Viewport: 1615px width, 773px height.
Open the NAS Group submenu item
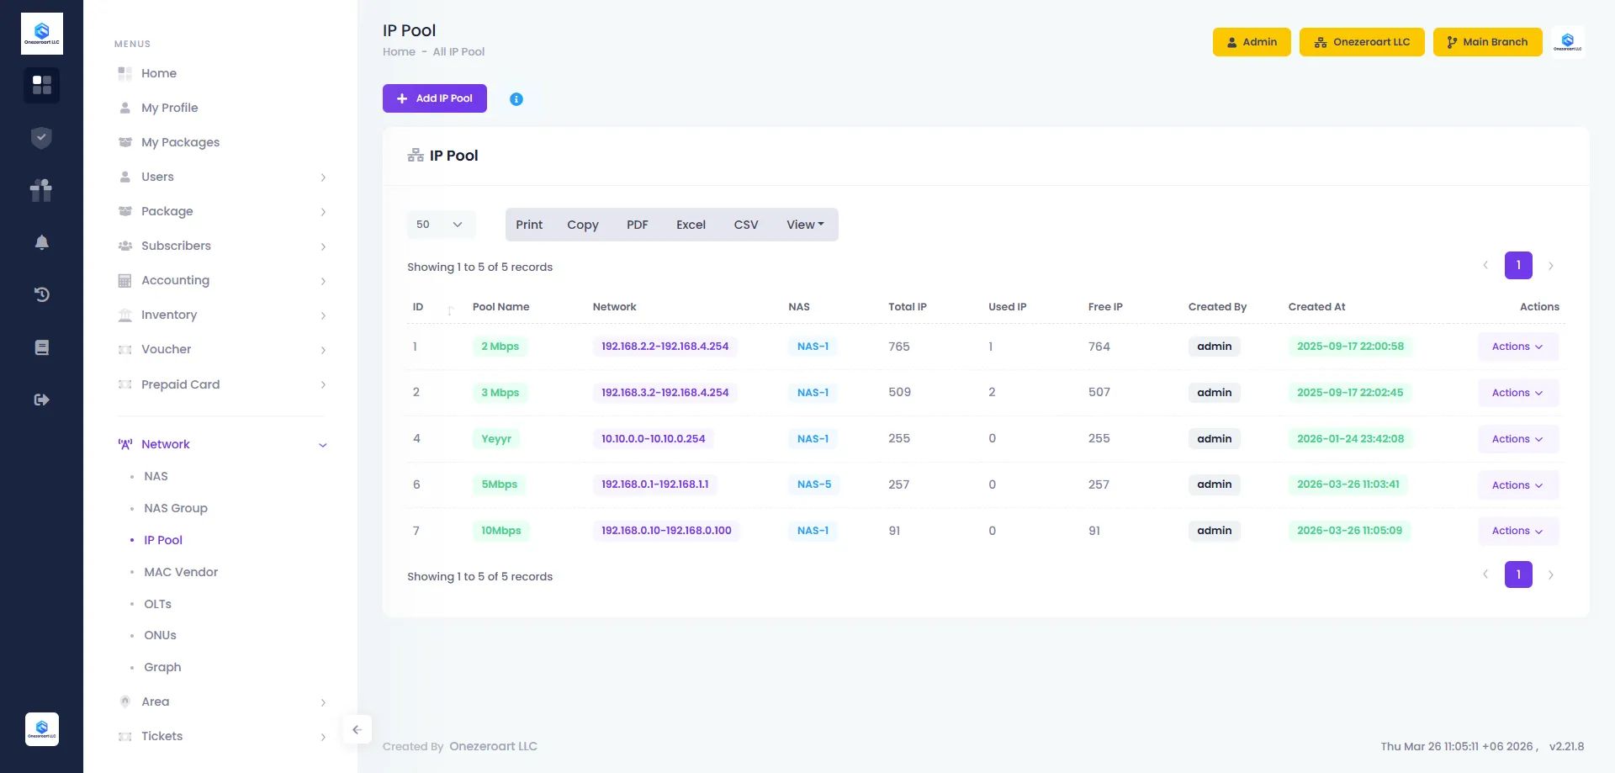click(176, 508)
